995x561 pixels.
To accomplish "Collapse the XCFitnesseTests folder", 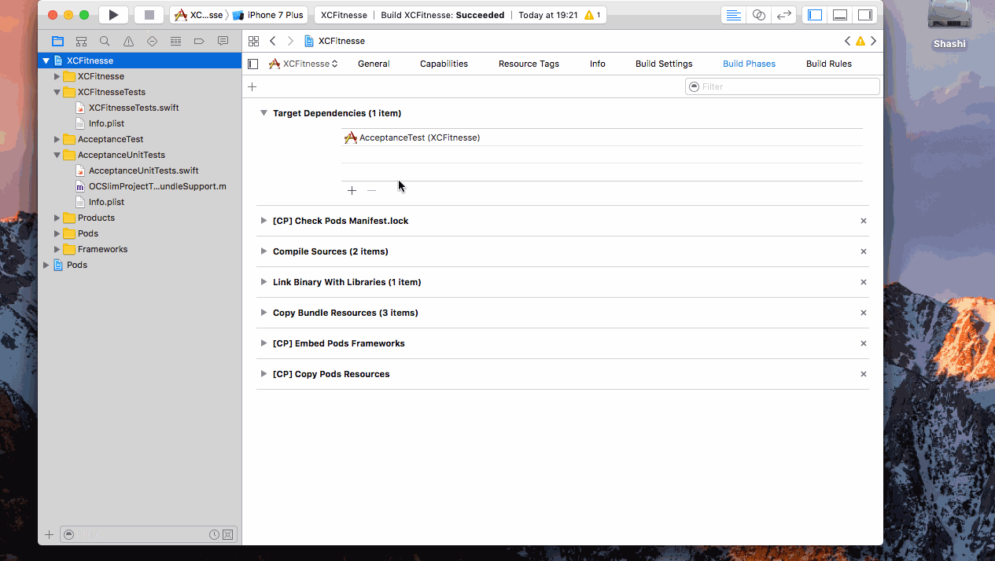I will click(x=57, y=92).
